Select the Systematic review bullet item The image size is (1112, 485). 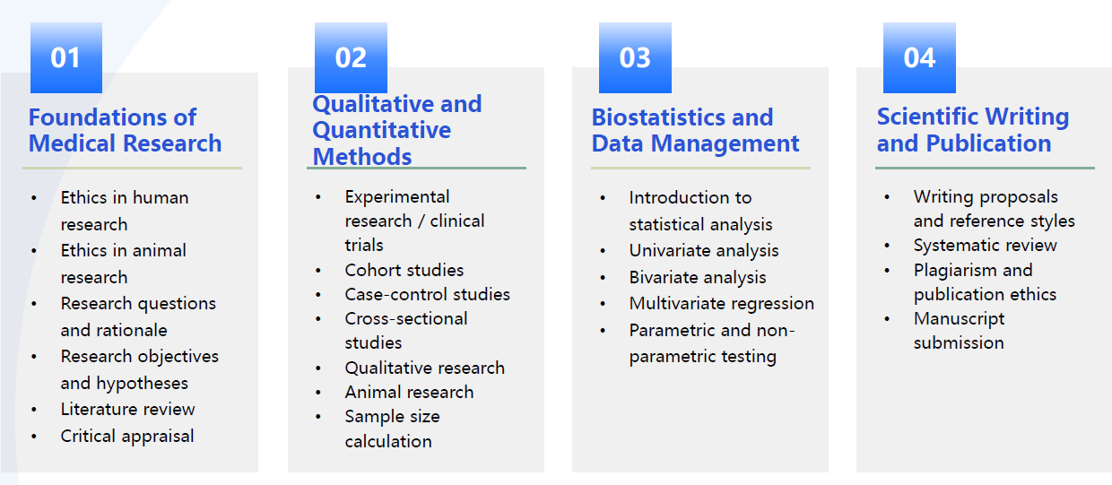[x=985, y=246]
